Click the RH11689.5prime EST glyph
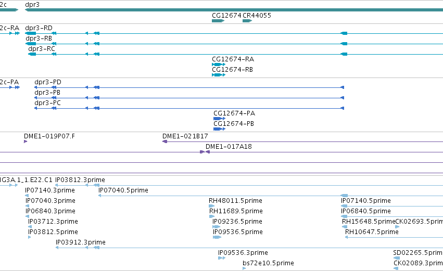 212,216
